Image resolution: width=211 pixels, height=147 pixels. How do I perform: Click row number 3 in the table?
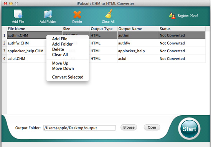point(4,51)
